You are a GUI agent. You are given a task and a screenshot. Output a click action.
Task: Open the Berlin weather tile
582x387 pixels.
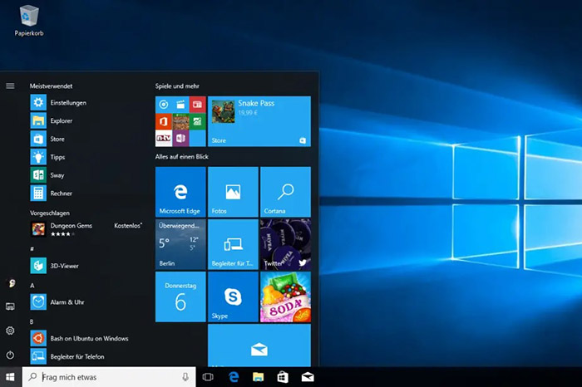[x=180, y=244]
